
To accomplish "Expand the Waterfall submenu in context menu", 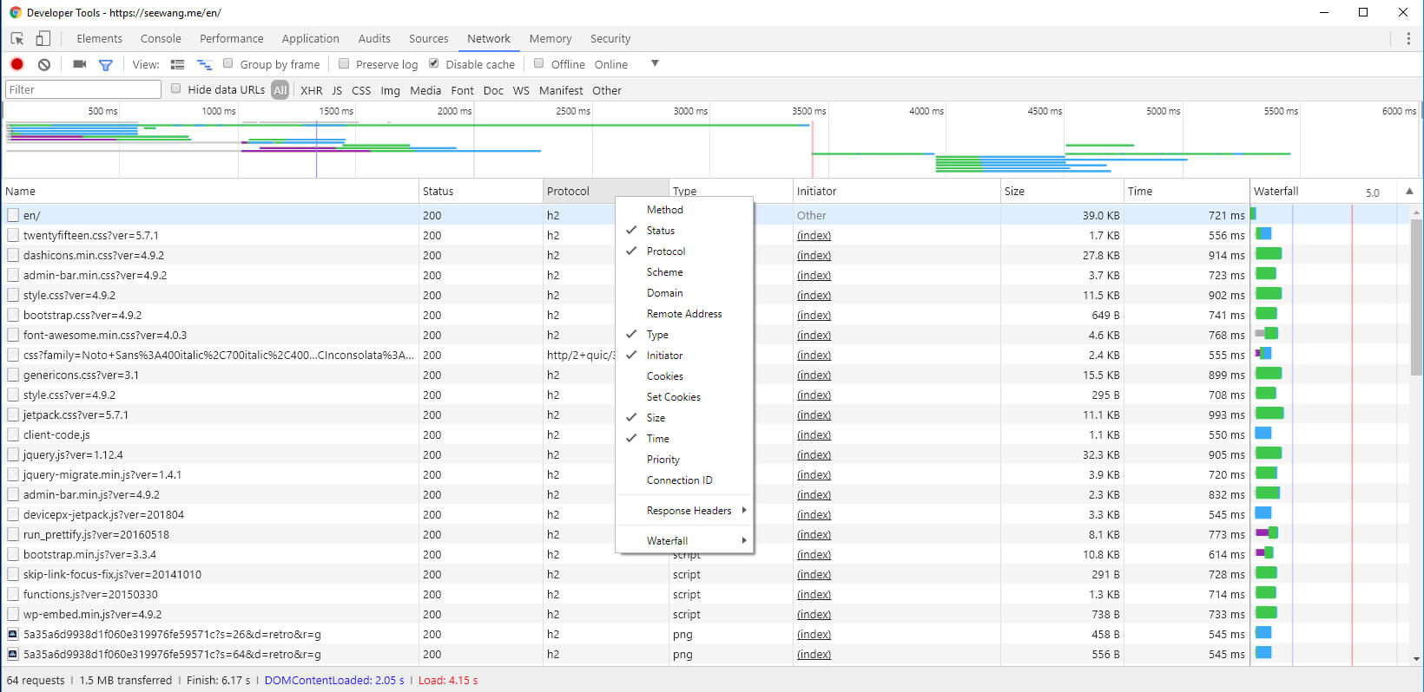I will pyautogui.click(x=683, y=541).
